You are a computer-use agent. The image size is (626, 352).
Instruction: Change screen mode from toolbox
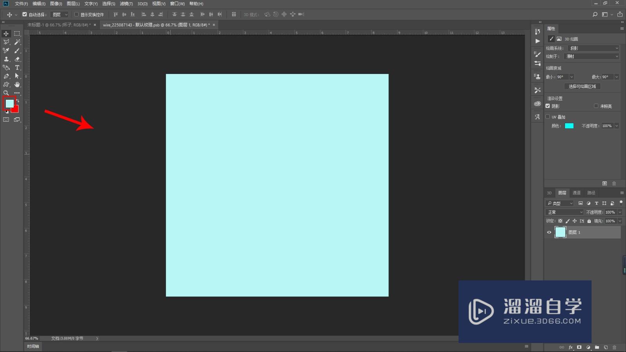[17, 120]
